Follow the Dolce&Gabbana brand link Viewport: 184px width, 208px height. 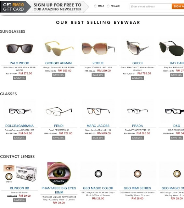(x=20, y=126)
